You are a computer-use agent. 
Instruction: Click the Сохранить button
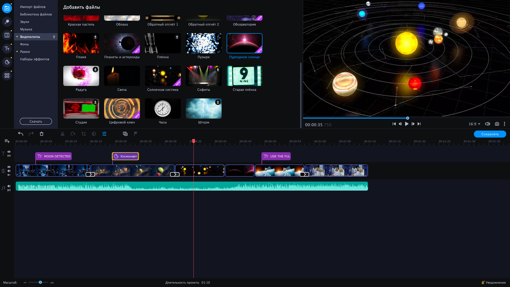pos(490,134)
